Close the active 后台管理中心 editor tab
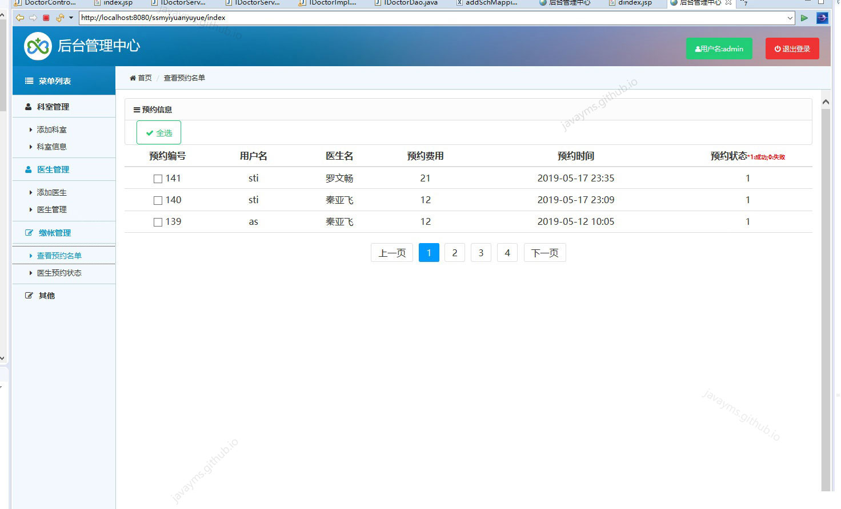Viewport: 841px width, 509px height. click(728, 3)
